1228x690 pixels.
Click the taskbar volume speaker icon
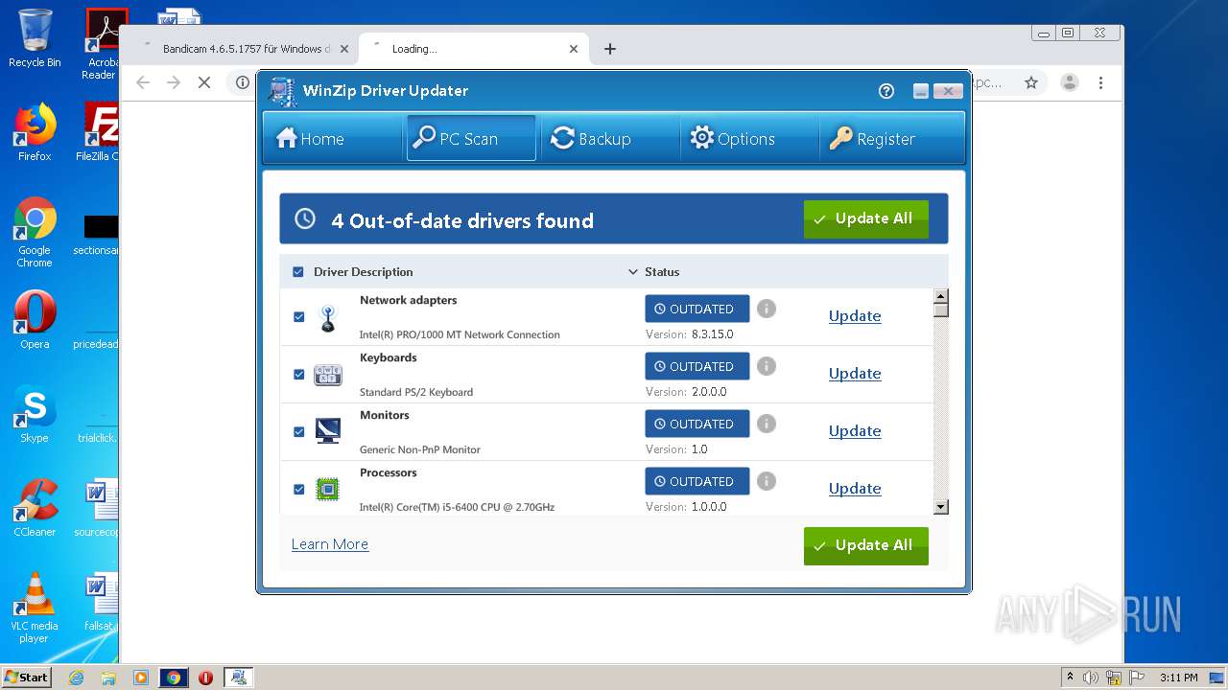click(1091, 678)
